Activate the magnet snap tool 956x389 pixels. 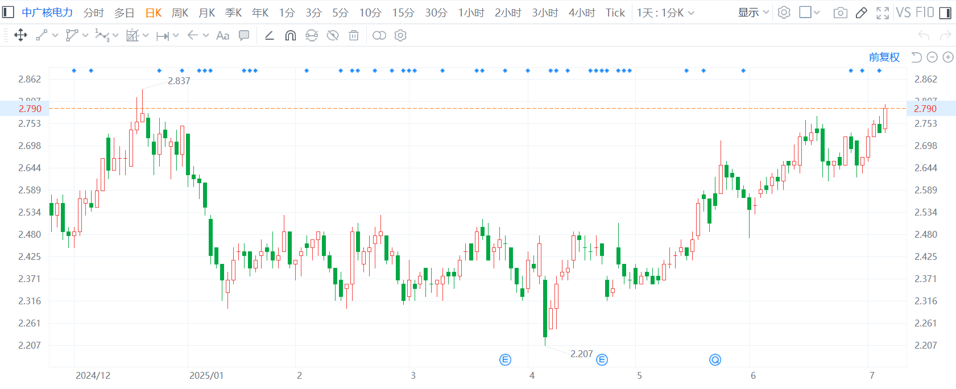pyautogui.click(x=291, y=36)
